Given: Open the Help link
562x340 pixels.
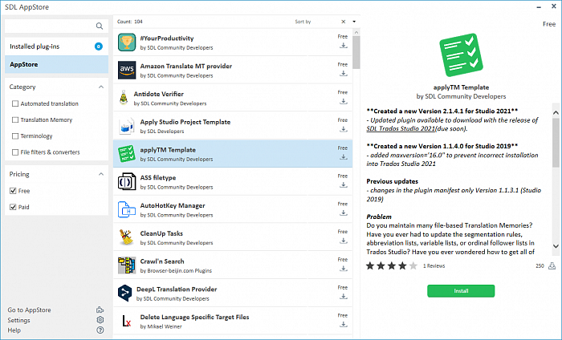Looking at the screenshot, I should 14,330.
